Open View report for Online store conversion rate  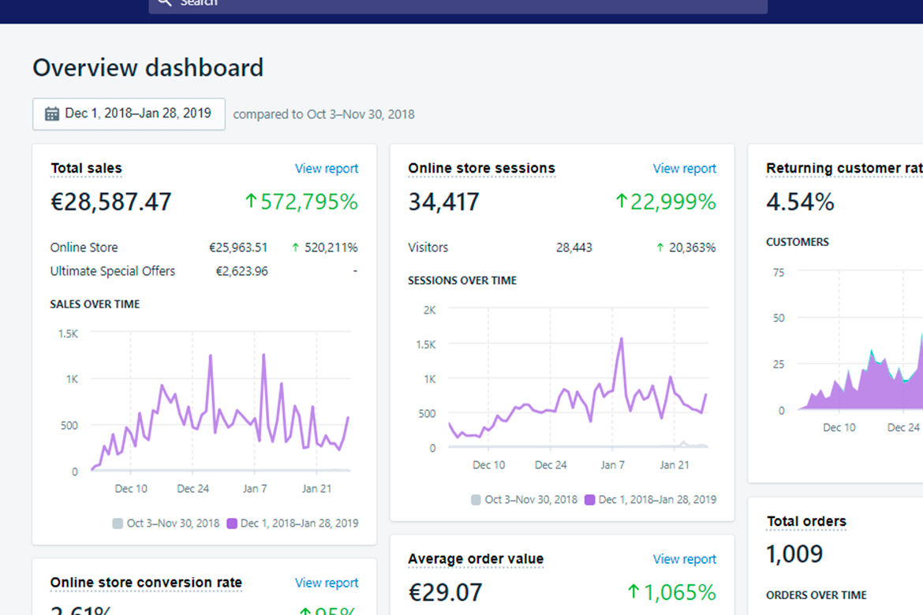326,583
